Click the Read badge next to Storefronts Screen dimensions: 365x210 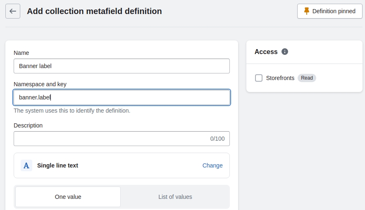307,78
